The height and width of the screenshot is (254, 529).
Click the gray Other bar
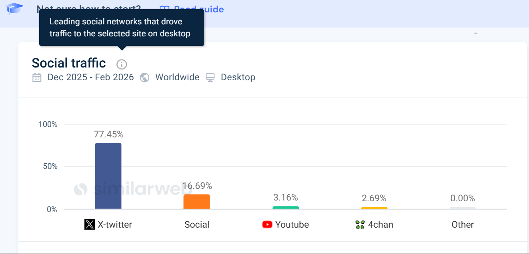pyautogui.click(x=463, y=208)
